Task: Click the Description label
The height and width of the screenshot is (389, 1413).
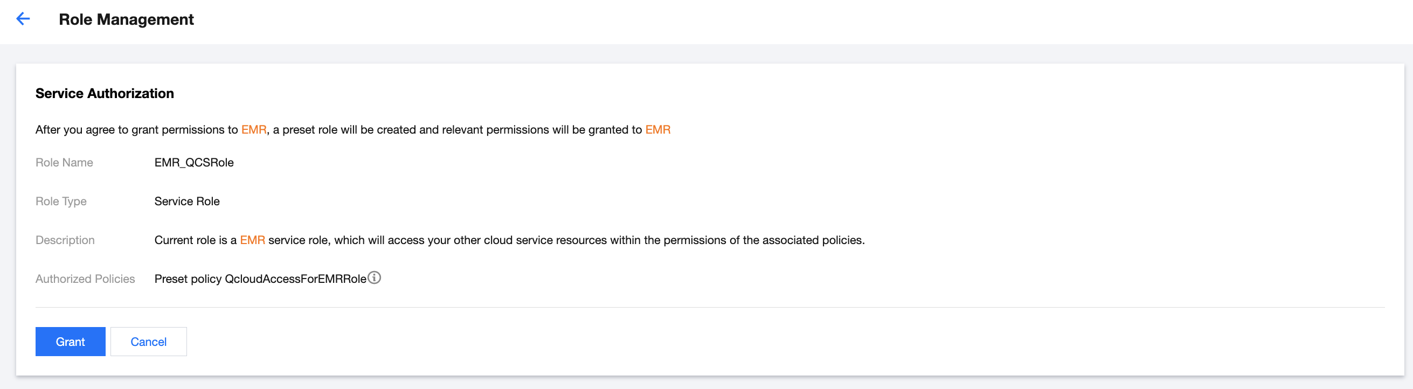Action: (x=65, y=240)
